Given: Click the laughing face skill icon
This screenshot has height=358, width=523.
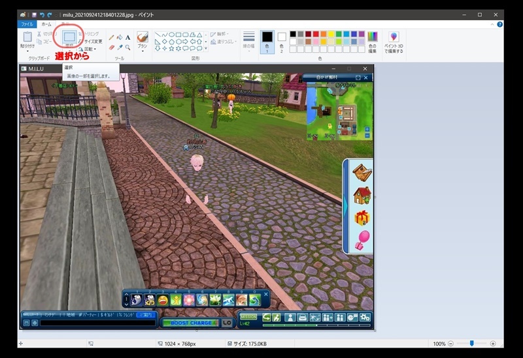Looking at the screenshot, I should [x=163, y=300].
